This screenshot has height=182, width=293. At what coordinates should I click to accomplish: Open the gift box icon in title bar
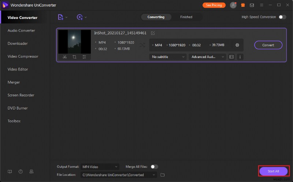click(242, 5)
